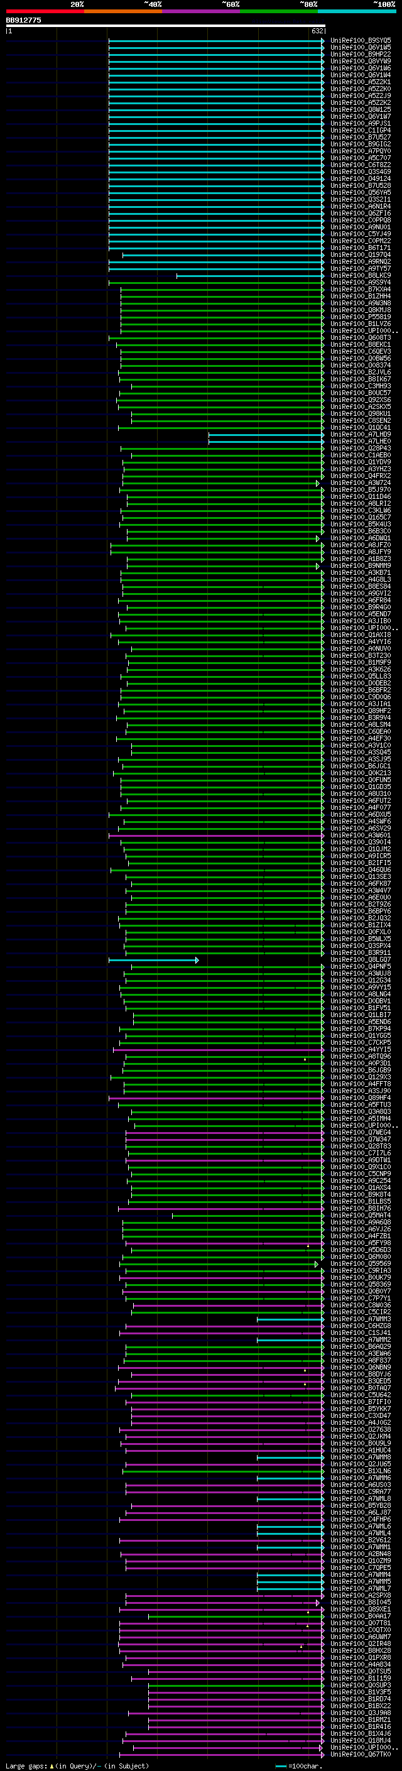Select hit label UniRef100_A5Z2K1

click(x=361, y=82)
